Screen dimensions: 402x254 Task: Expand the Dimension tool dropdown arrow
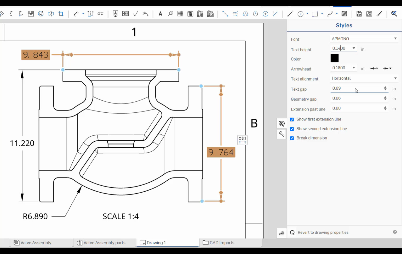[x=83, y=14]
